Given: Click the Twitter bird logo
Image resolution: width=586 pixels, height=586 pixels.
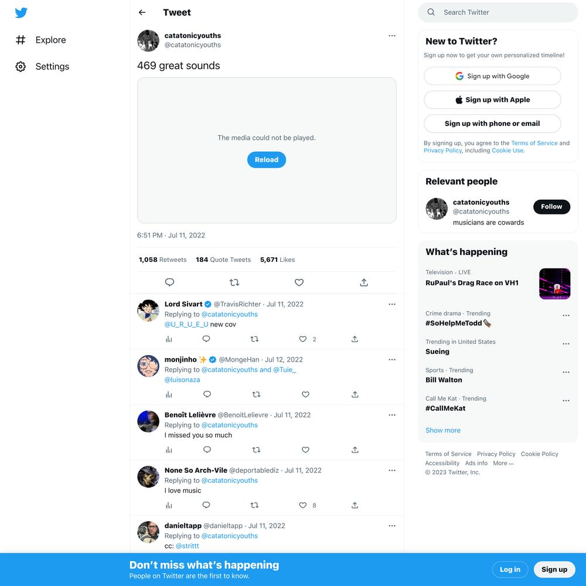Looking at the screenshot, I should pyautogui.click(x=21, y=13).
